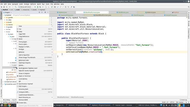Show Git history clock icon
The width and height of the screenshot is (190, 107).
click(66, 7)
